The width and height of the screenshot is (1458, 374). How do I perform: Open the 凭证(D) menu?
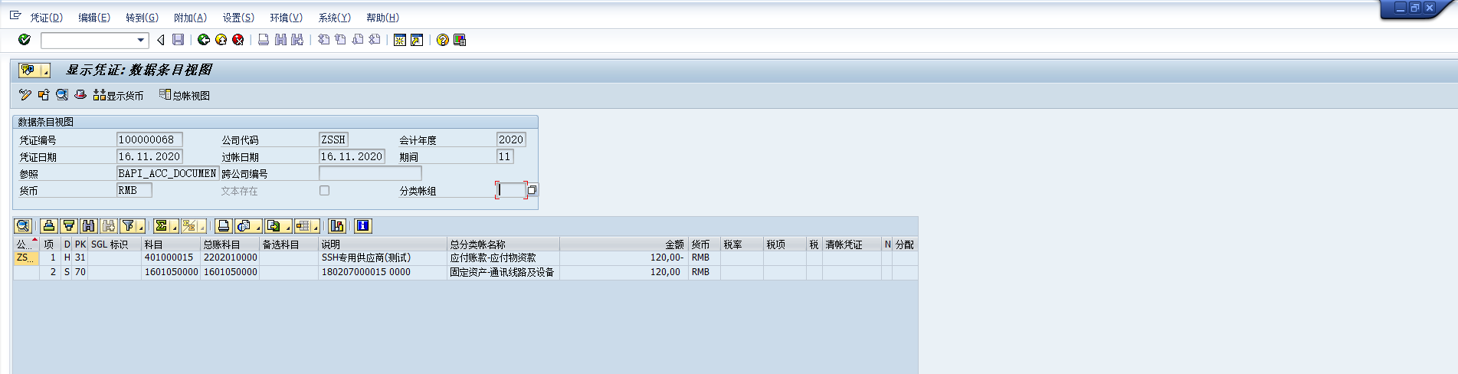click(x=47, y=18)
